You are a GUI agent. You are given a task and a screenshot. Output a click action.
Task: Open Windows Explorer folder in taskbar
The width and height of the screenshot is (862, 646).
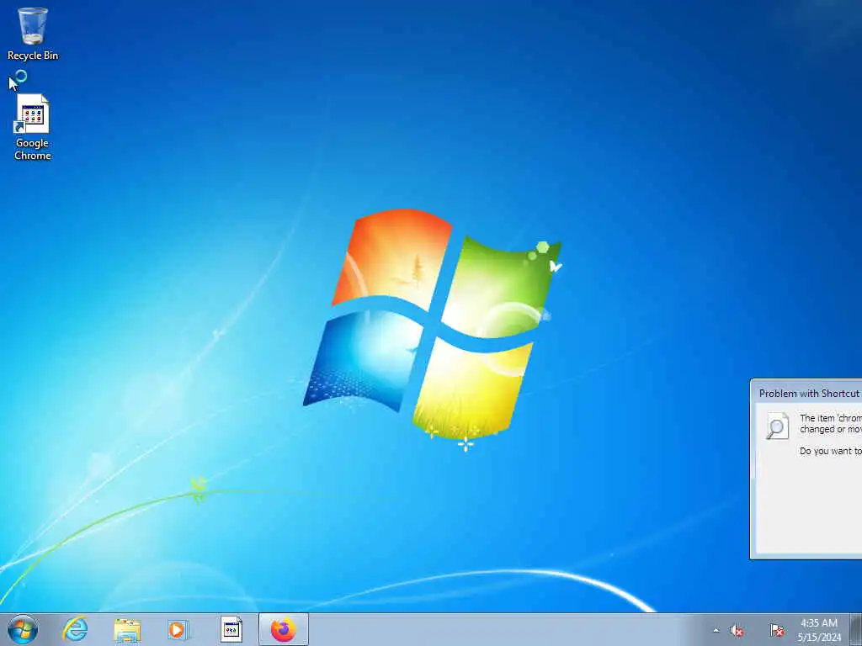(128, 629)
